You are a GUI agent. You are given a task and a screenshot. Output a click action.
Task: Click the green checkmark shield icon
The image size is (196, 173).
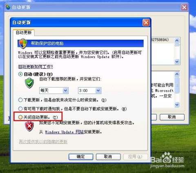(29, 83)
